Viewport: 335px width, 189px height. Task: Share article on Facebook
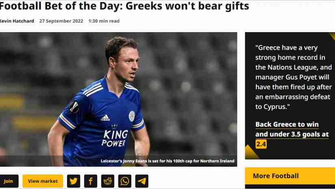click(91, 181)
